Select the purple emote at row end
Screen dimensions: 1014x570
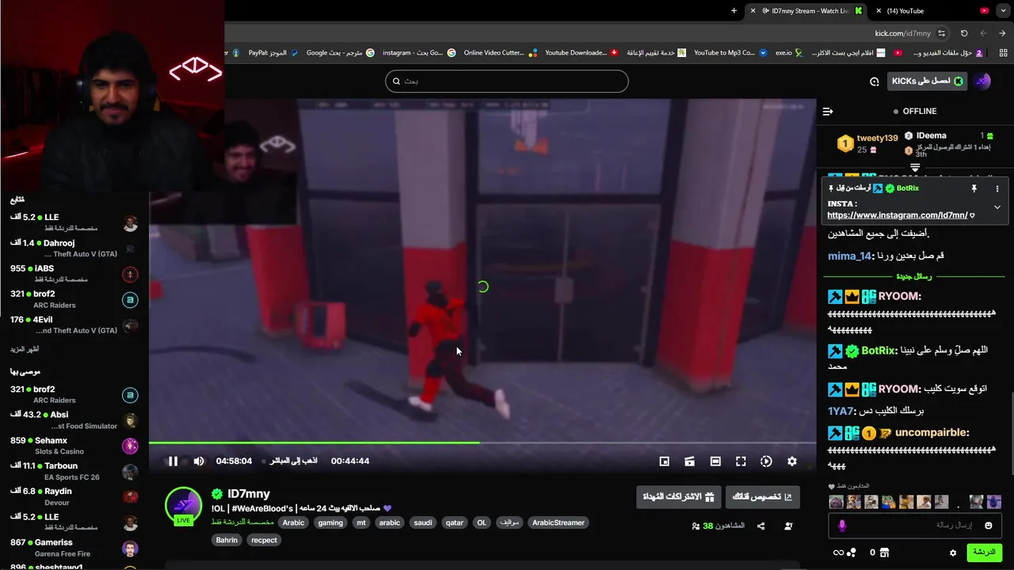(x=993, y=502)
